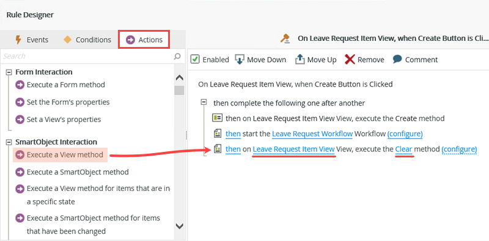
Task: Collapse the 'then complete the following' block
Action: tap(204, 102)
